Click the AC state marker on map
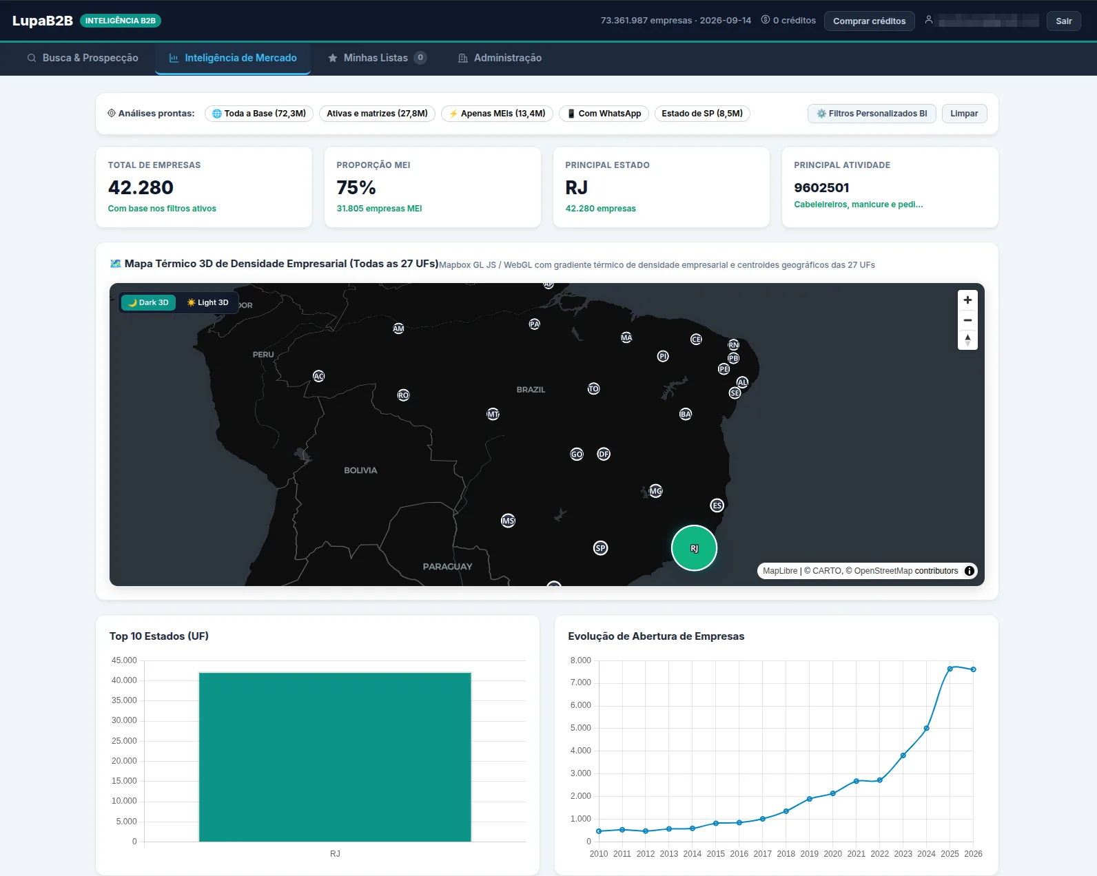This screenshot has width=1097, height=876. 318,376
